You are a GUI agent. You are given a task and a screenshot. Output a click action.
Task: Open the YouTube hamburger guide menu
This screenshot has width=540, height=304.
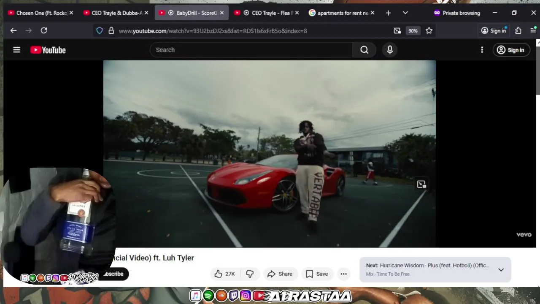coord(17,50)
